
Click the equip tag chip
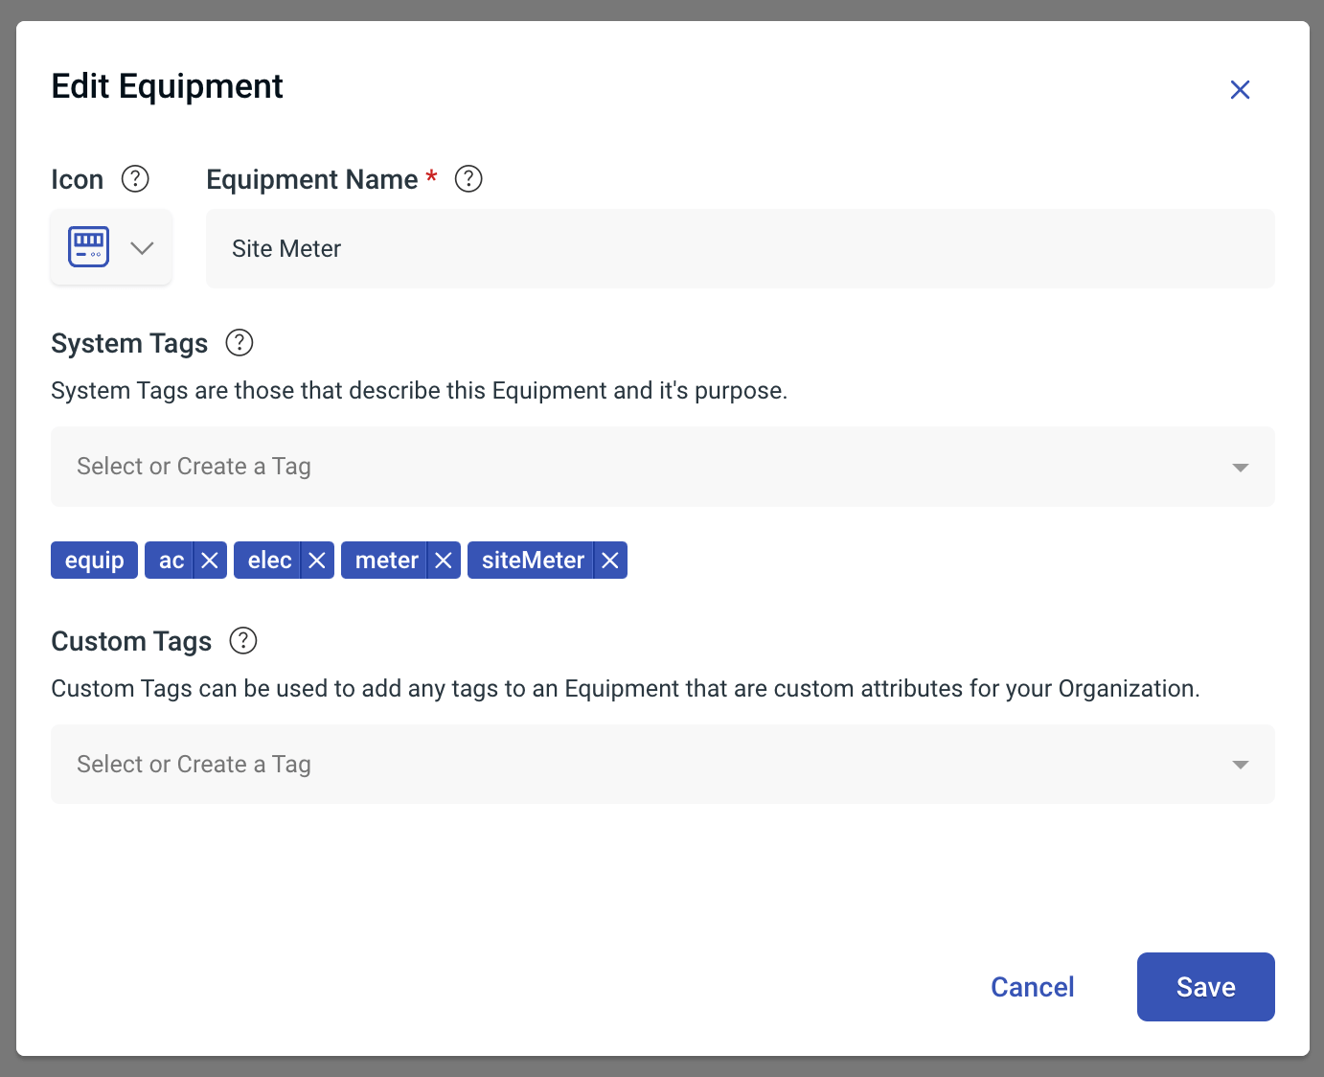pos(94,561)
